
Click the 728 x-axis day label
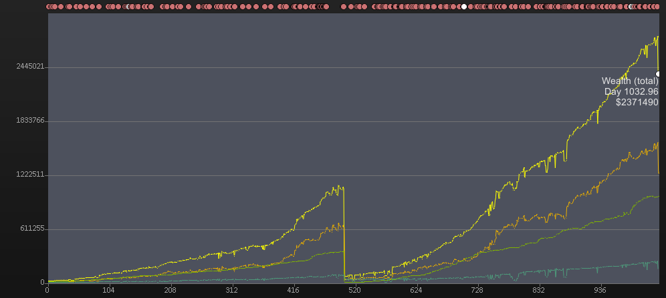[x=477, y=290]
